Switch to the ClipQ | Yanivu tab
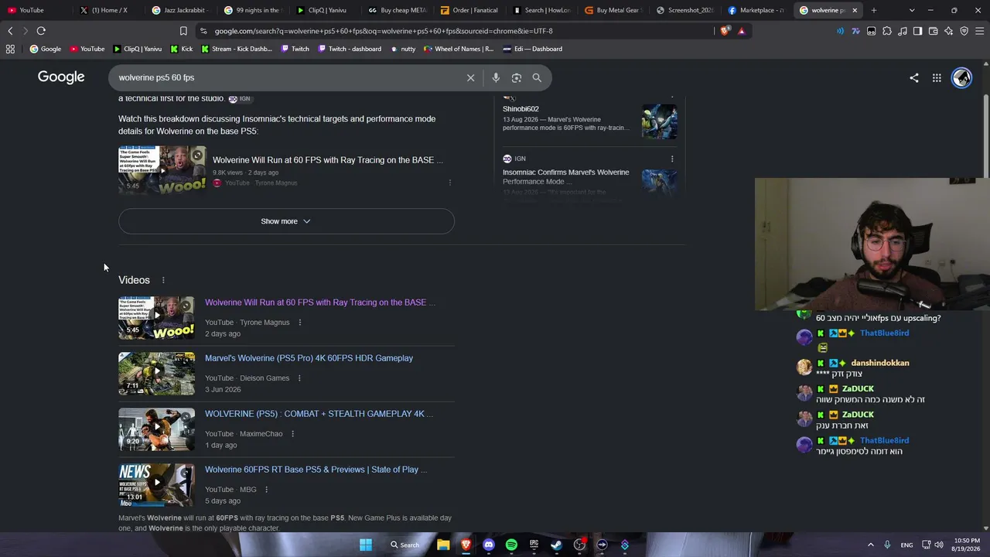The image size is (990, 557). click(326, 10)
